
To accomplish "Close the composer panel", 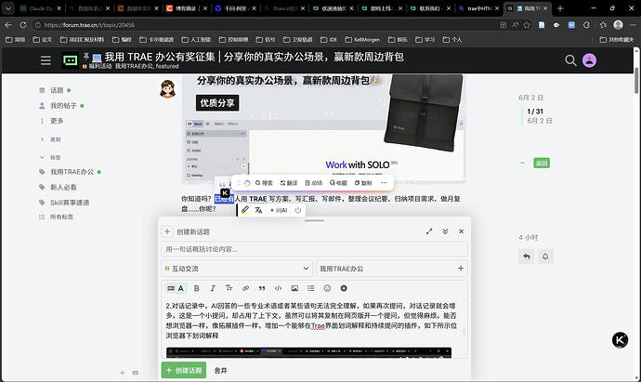I will (461, 231).
